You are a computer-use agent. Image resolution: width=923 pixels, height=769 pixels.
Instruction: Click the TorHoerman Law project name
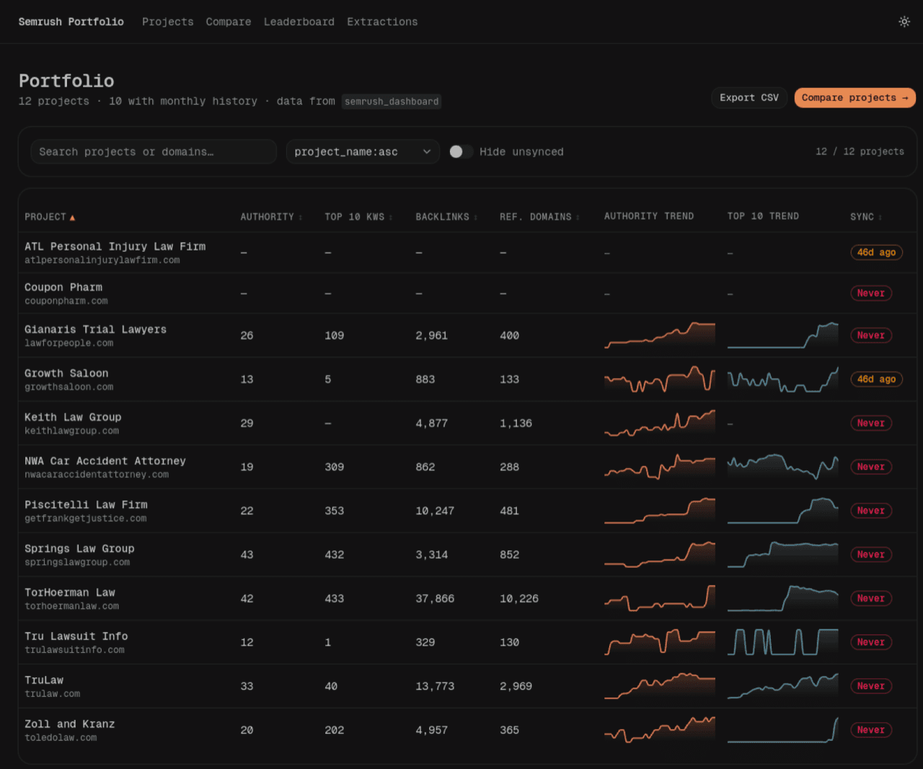[70, 593]
